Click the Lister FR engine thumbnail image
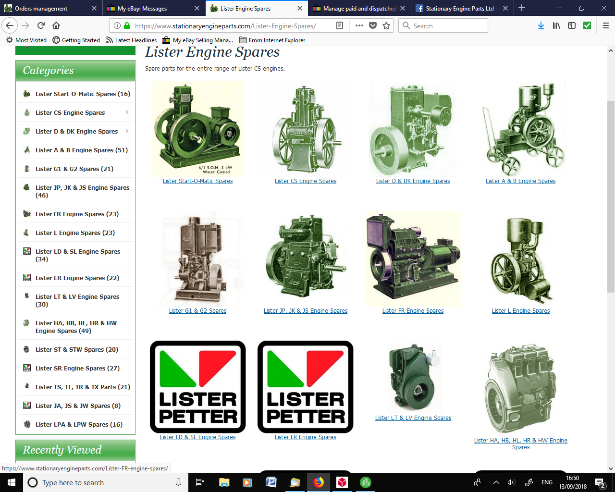The width and height of the screenshot is (615, 492). (x=413, y=259)
